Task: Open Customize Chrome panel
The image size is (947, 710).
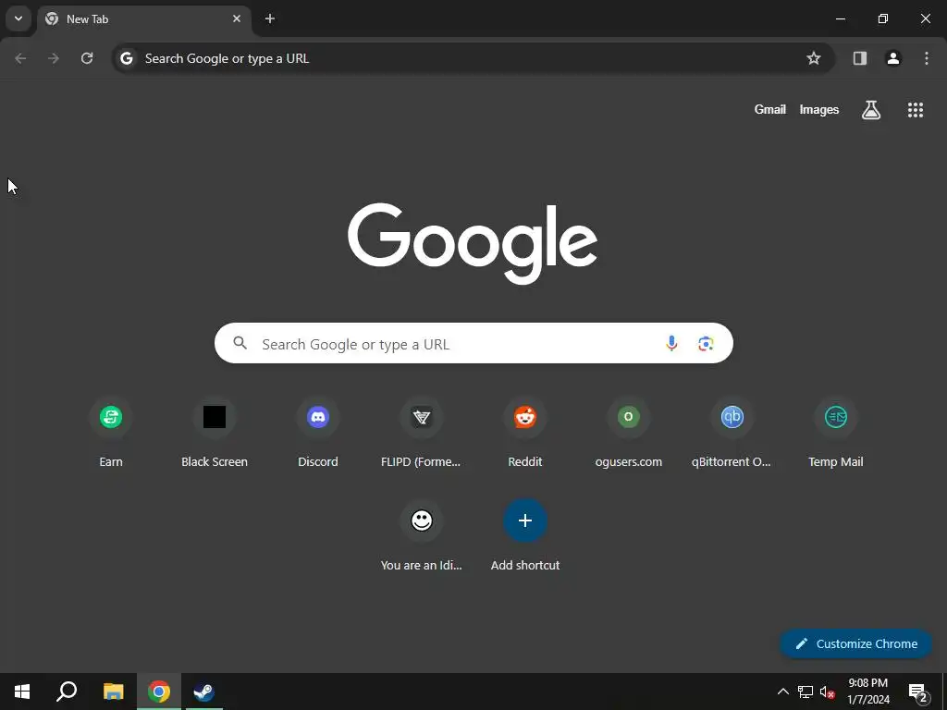Action: (x=855, y=643)
